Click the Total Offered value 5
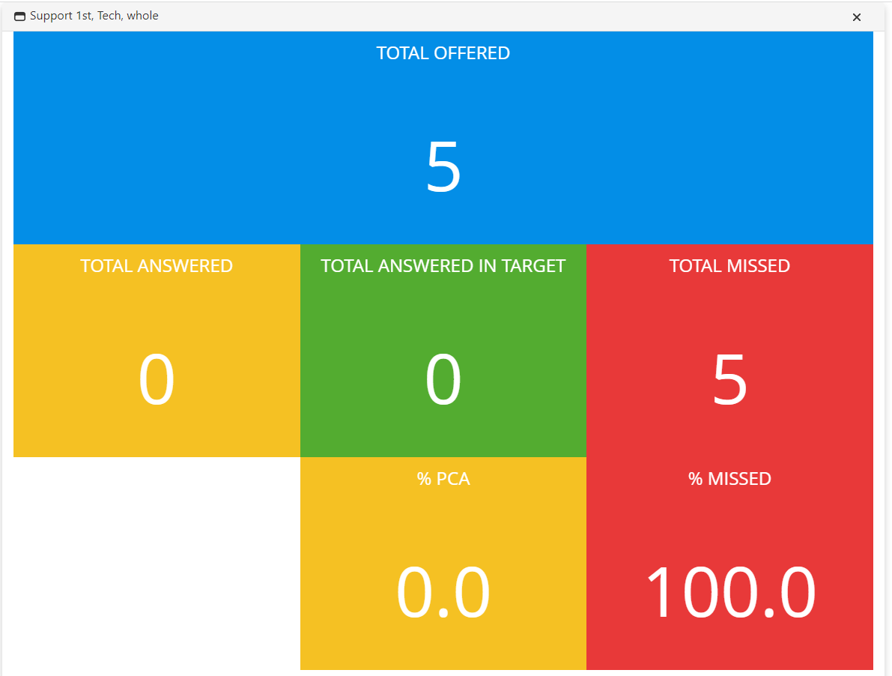Image resolution: width=892 pixels, height=676 pixels. (x=443, y=166)
